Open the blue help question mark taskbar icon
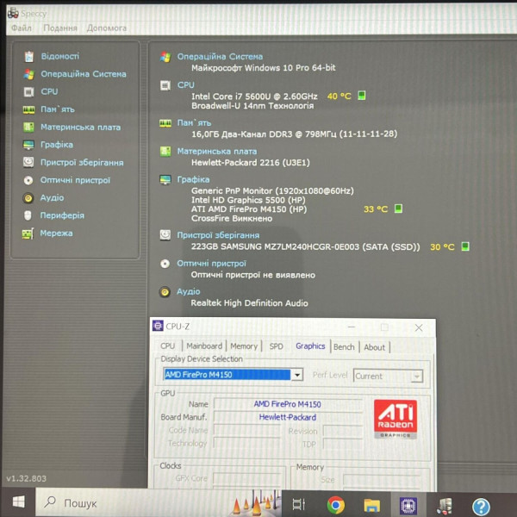The width and height of the screenshot is (517, 517). point(481,506)
